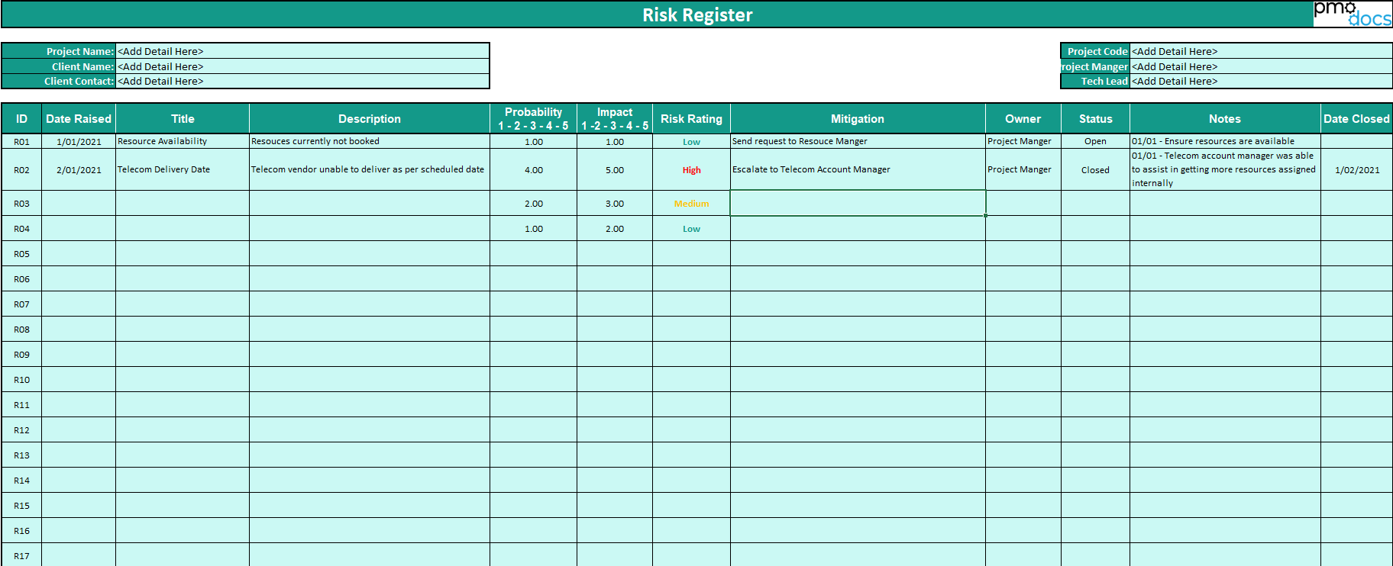This screenshot has width=1393, height=566.
Task: Click the 1/01/2021 date raised cell
Action: (x=79, y=141)
